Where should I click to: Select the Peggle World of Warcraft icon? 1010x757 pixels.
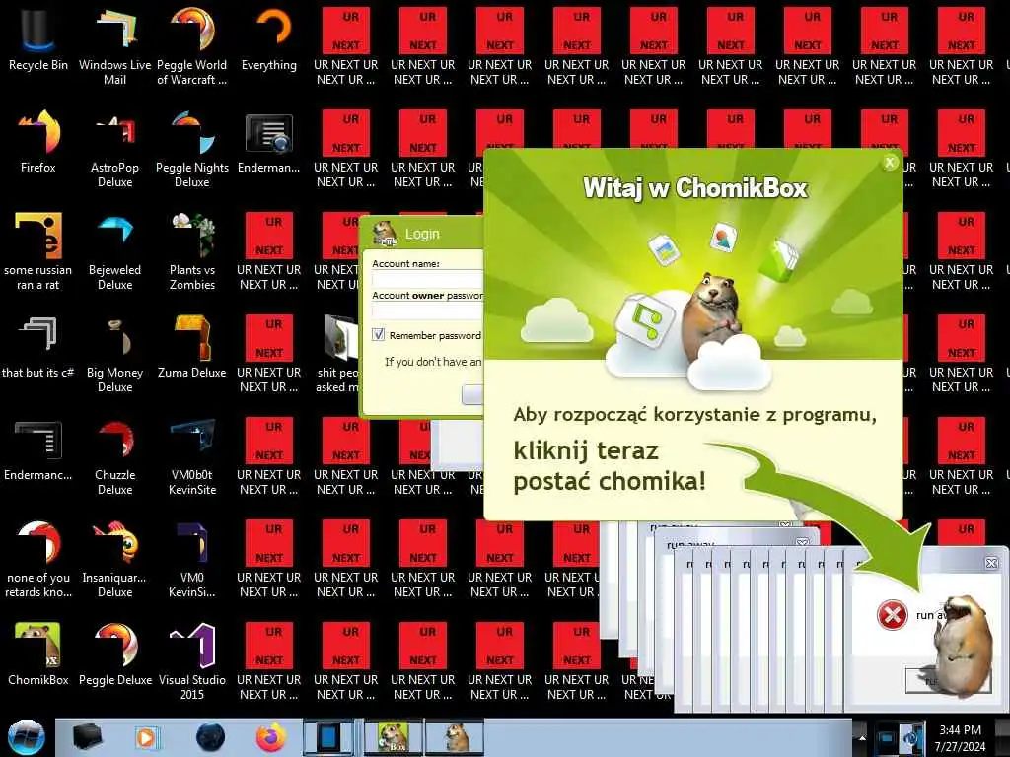(x=192, y=46)
